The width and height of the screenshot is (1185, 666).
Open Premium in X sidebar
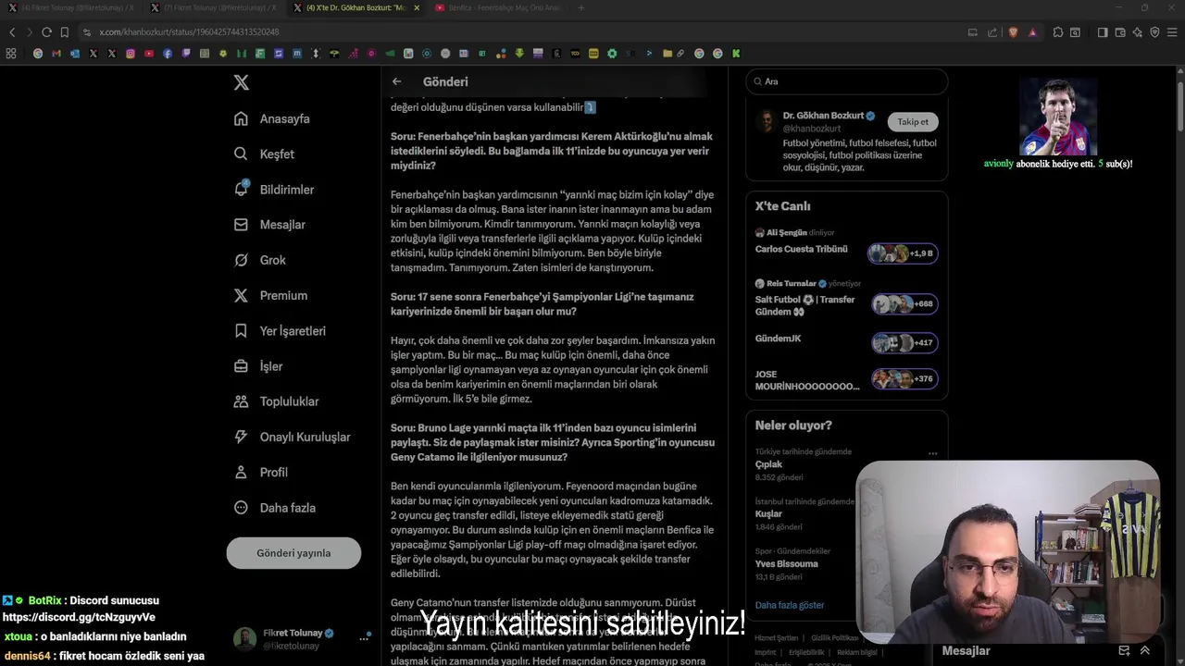pyautogui.click(x=270, y=295)
